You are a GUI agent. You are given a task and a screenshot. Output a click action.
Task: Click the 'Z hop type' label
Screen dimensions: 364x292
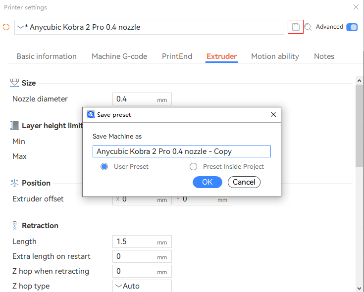[x=31, y=286]
